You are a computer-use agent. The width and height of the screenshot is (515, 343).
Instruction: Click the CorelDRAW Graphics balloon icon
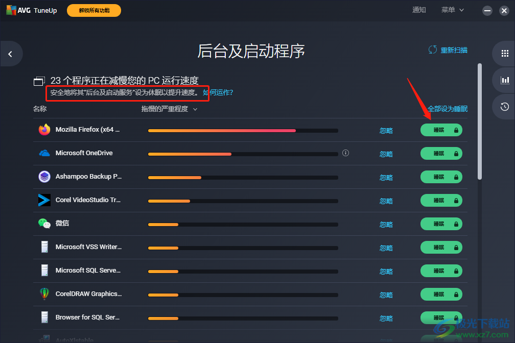click(44, 294)
